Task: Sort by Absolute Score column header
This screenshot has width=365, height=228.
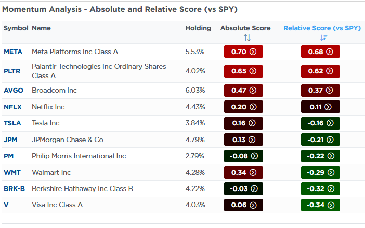Action: click(x=245, y=28)
